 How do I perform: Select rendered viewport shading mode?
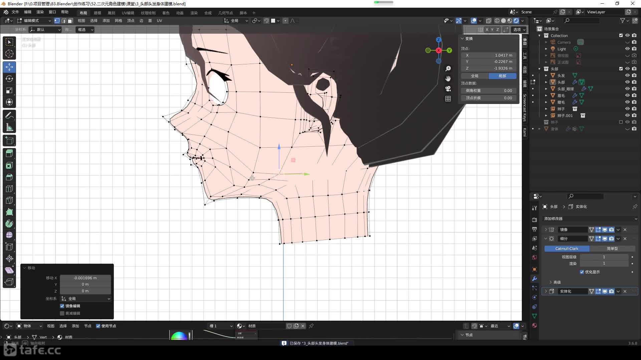(516, 21)
